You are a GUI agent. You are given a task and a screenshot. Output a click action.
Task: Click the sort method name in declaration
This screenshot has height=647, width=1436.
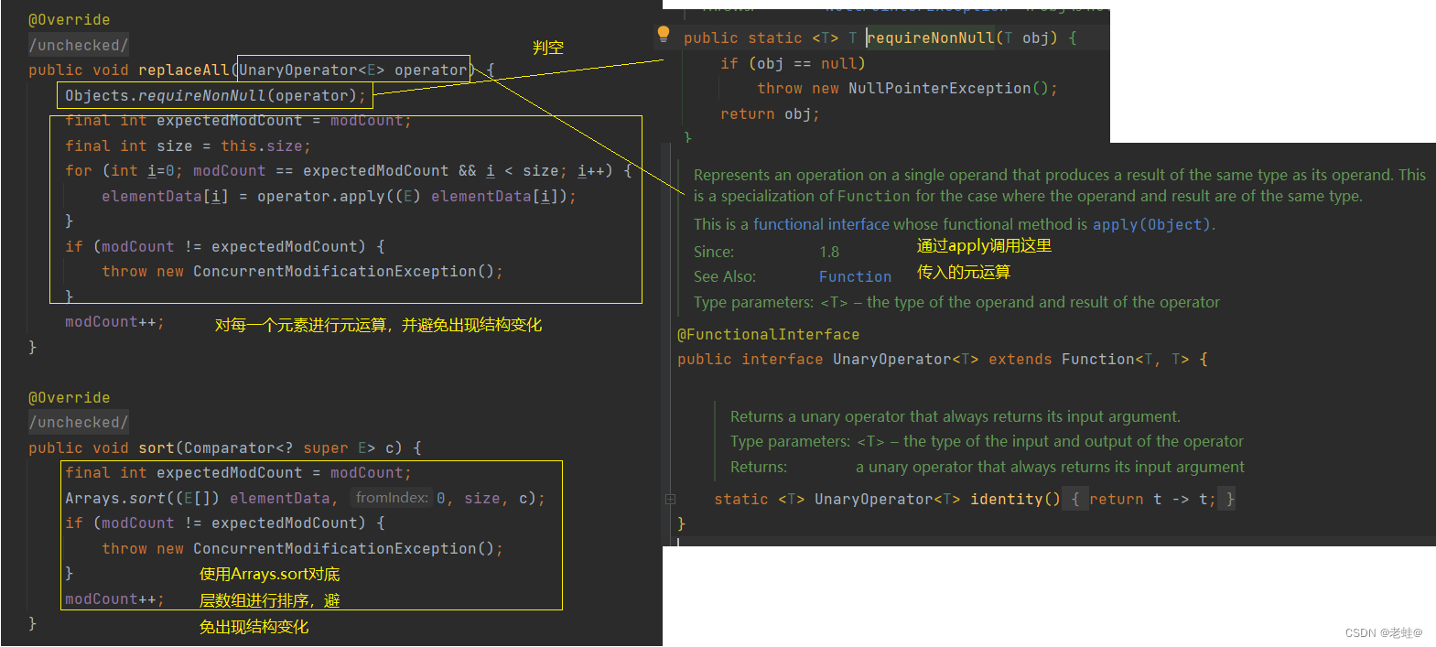157,448
